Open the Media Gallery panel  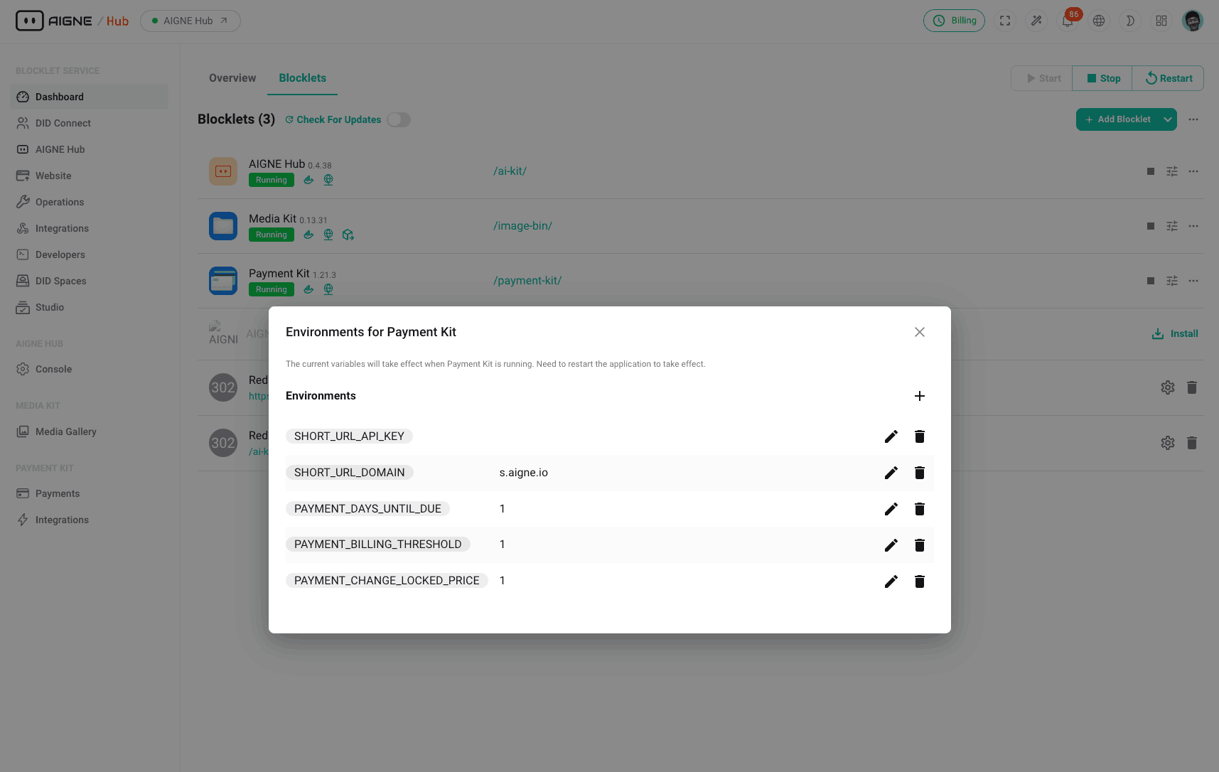(65, 431)
